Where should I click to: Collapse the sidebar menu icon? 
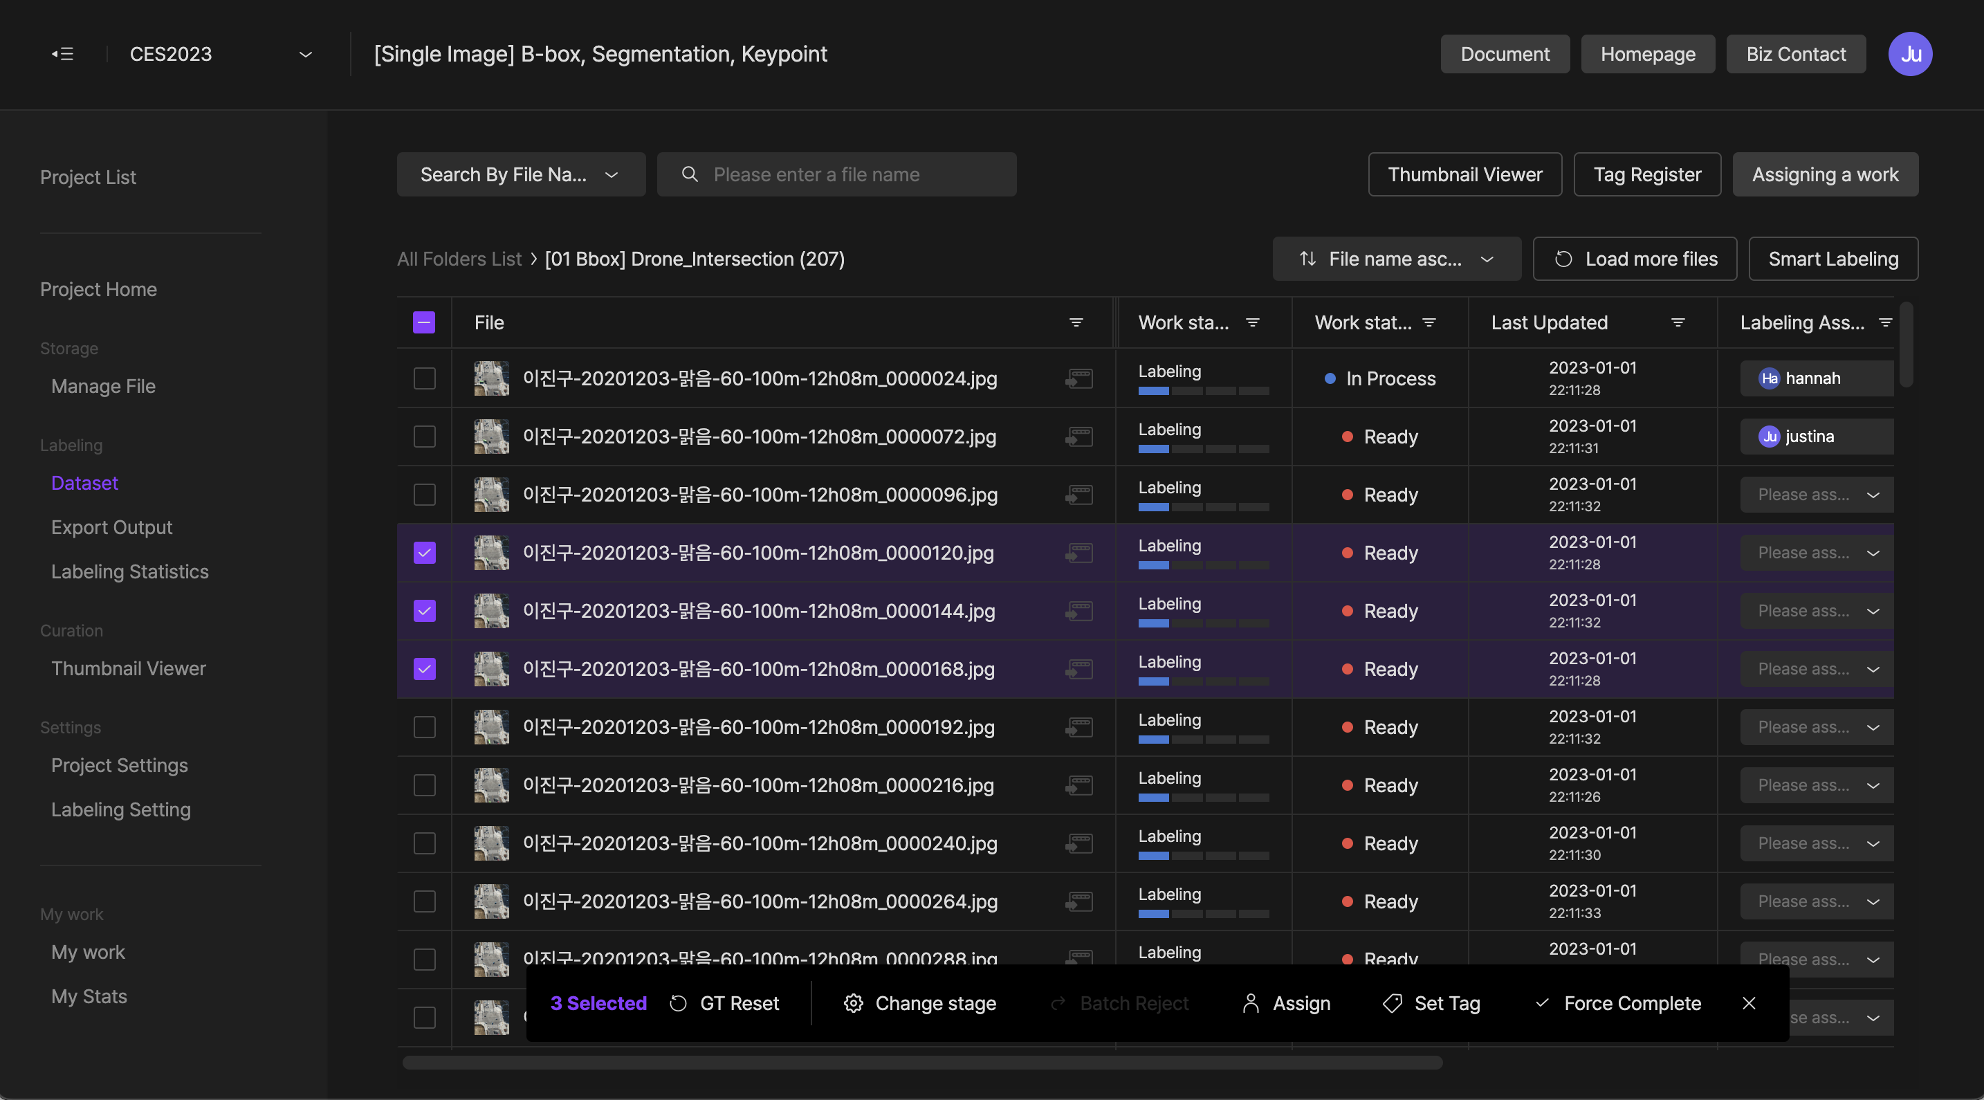(62, 54)
